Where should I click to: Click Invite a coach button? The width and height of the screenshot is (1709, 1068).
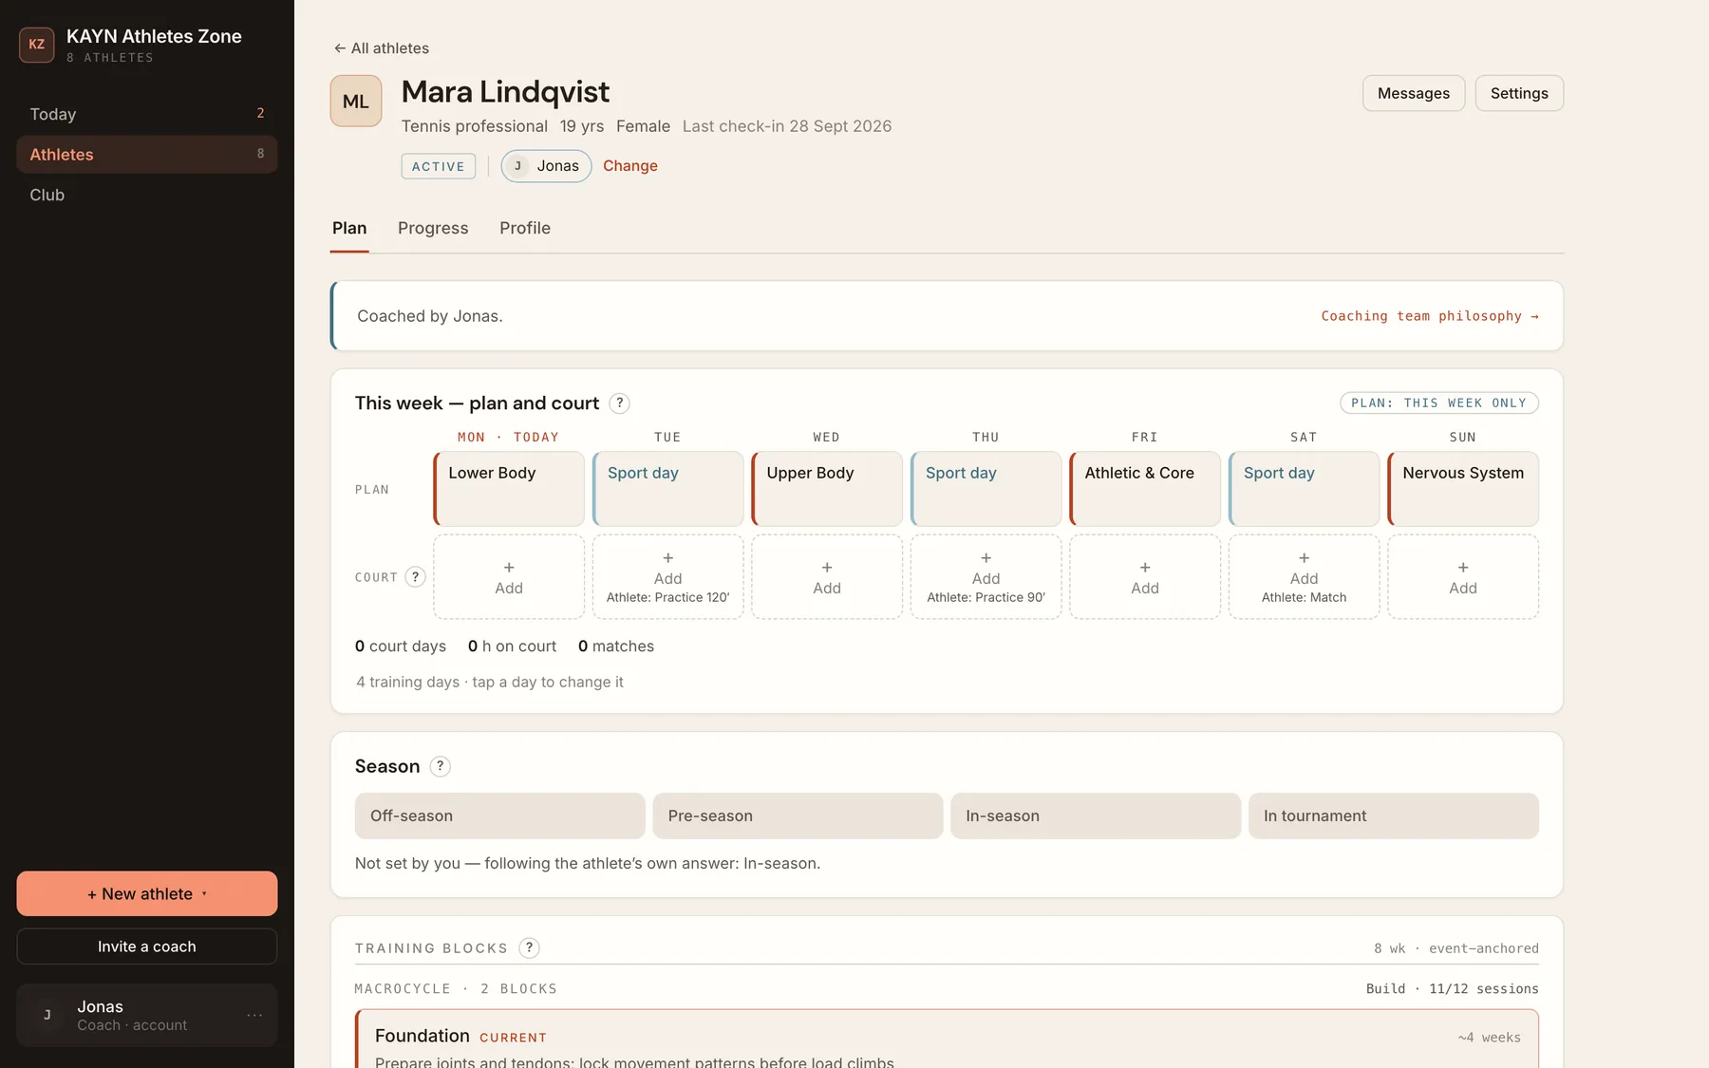coord(147,946)
